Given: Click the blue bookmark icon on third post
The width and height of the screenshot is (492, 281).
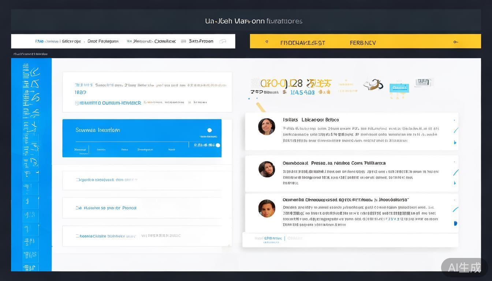Looking at the screenshot, I should pyautogui.click(x=455, y=223).
